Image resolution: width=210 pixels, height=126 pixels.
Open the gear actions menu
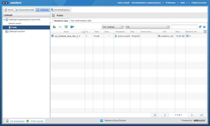72,27
